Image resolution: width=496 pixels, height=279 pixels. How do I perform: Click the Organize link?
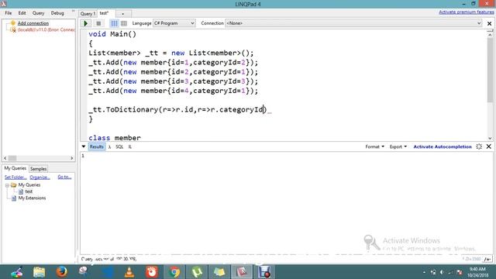click(40, 177)
